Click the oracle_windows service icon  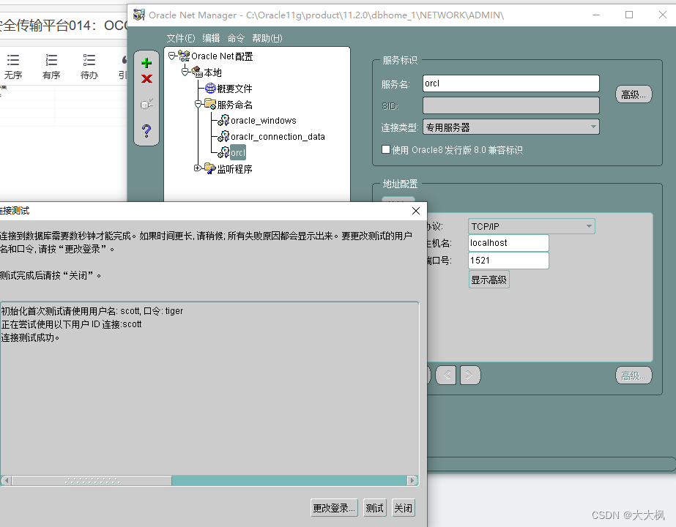pos(223,120)
